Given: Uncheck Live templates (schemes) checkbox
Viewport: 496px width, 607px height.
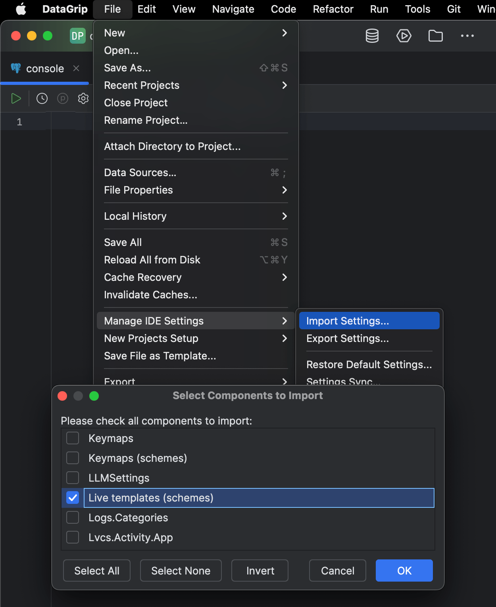Looking at the screenshot, I should tap(73, 498).
